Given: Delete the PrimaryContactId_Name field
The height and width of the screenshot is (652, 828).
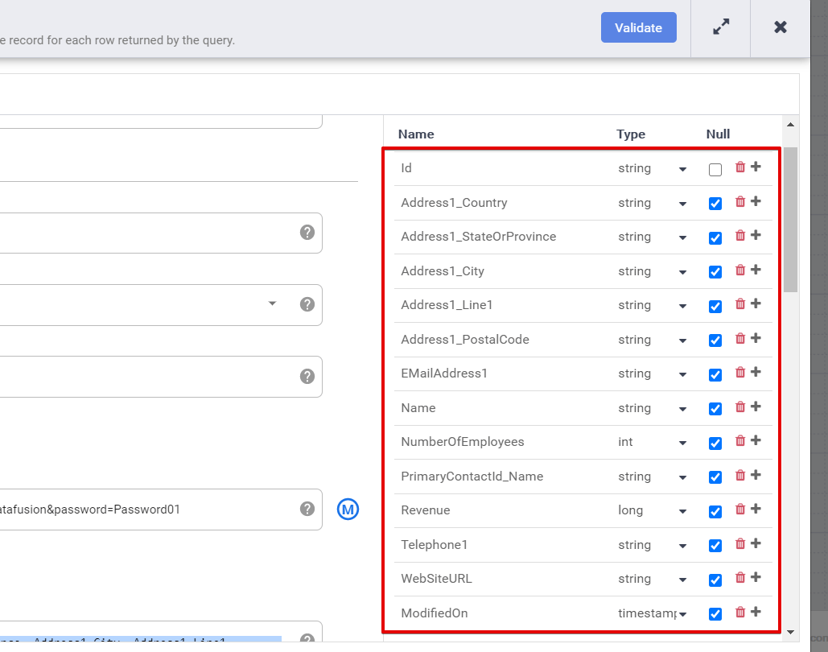Looking at the screenshot, I should pyautogui.click(x=739, y=475).
